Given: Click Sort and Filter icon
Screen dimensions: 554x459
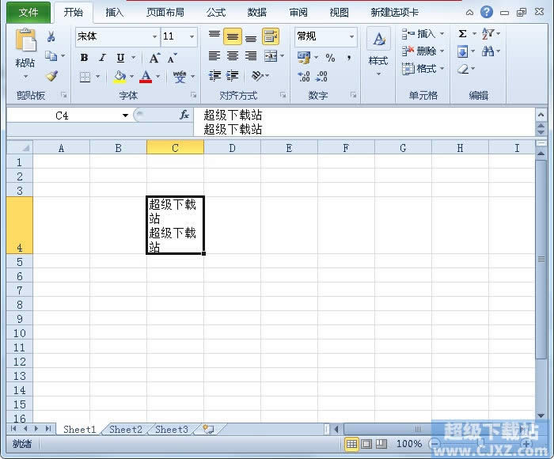Looking at the screenshot, I should pyautogui.click(x=488, y=34).
